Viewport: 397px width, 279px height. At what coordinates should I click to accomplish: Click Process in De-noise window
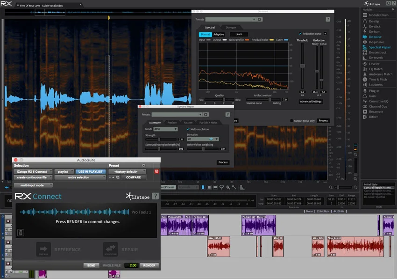(323, 121)
